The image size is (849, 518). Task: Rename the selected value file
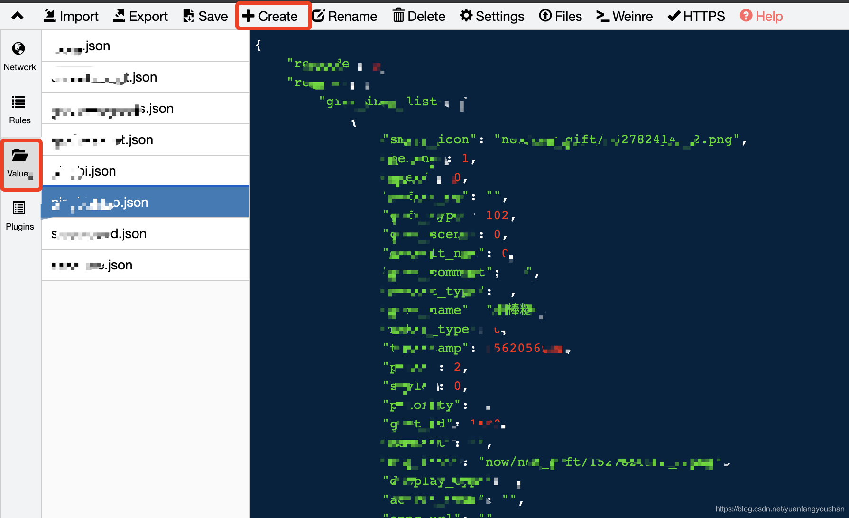point(344,16)
